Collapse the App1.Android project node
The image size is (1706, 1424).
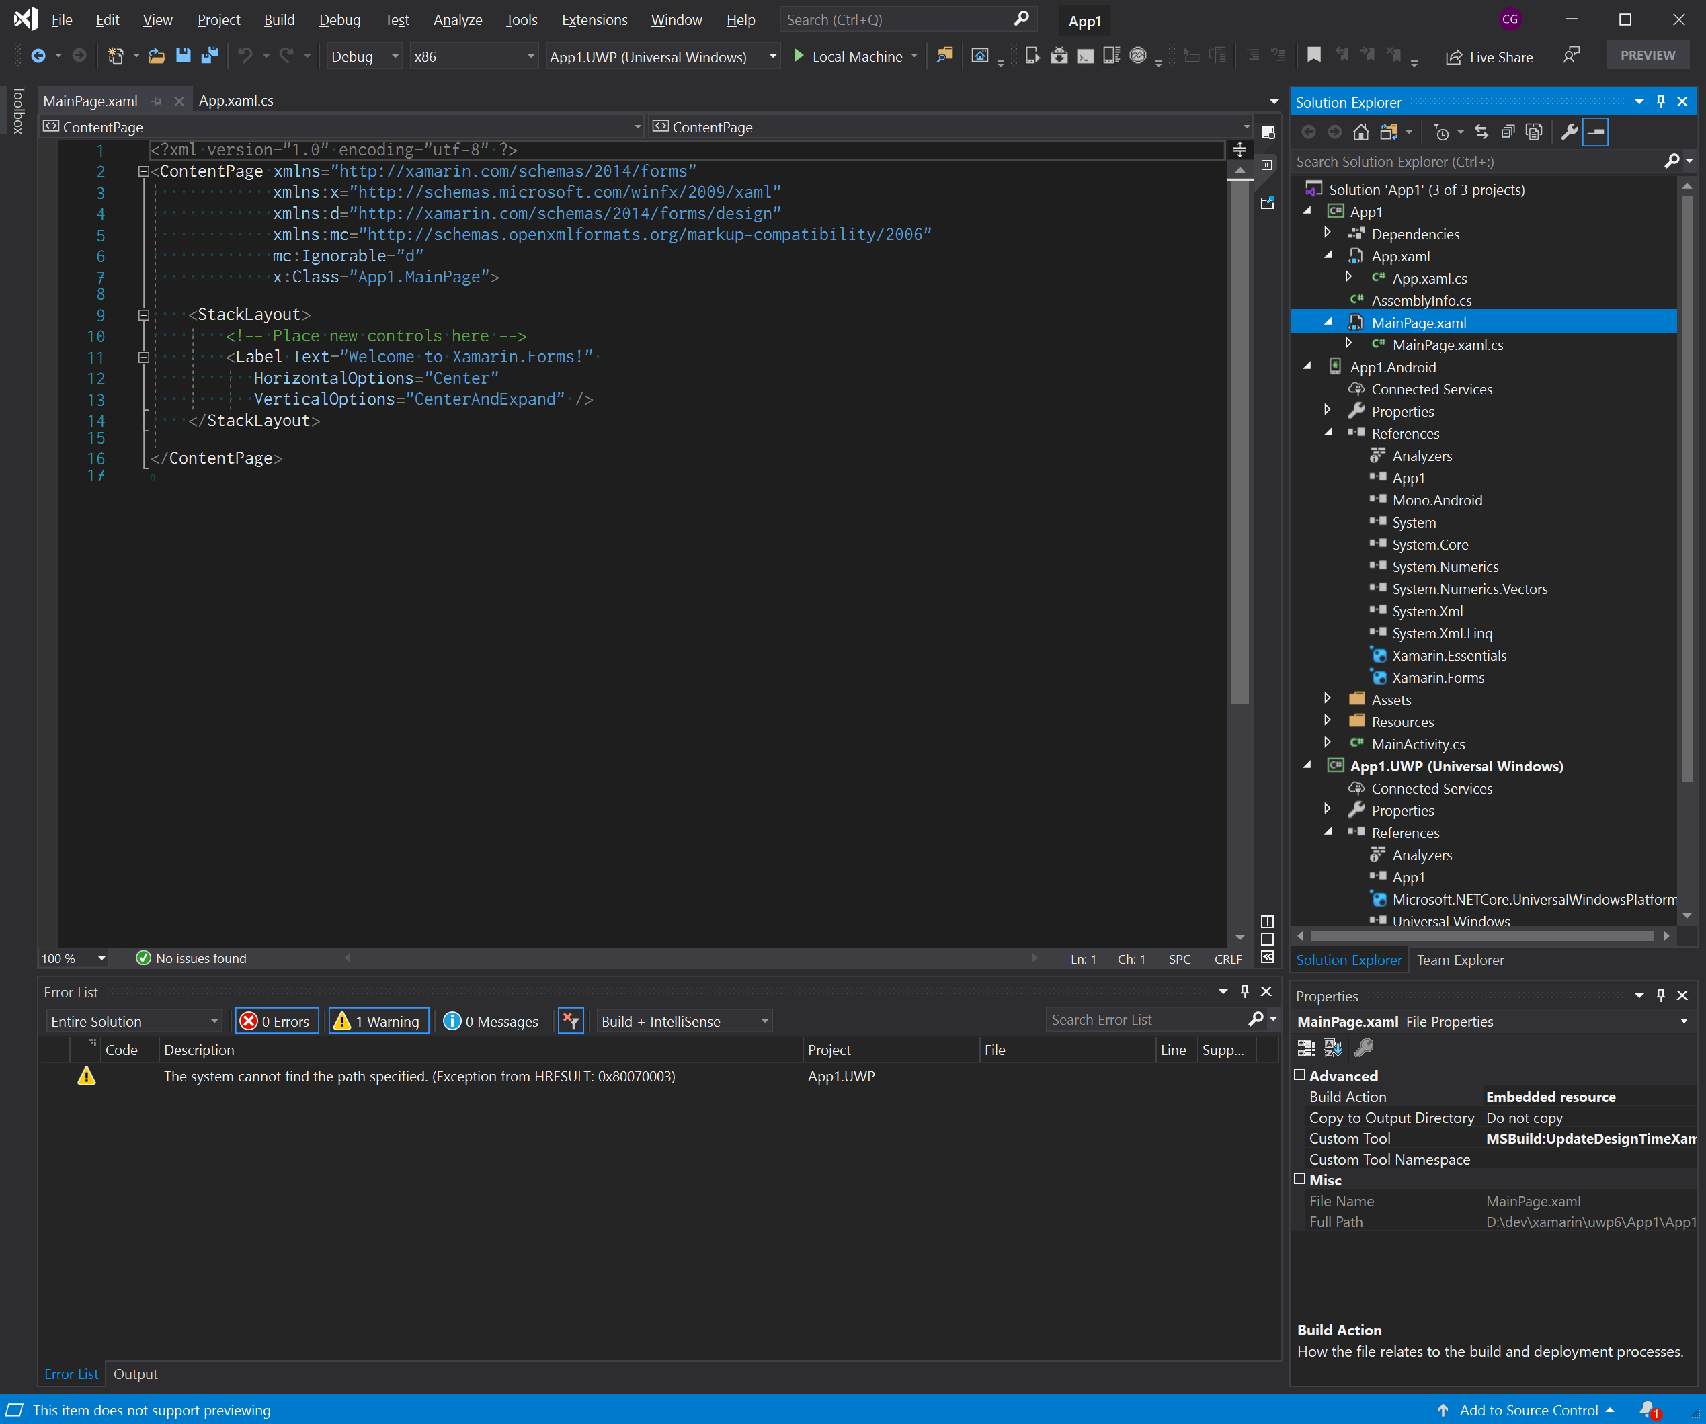click(1307, 367)
